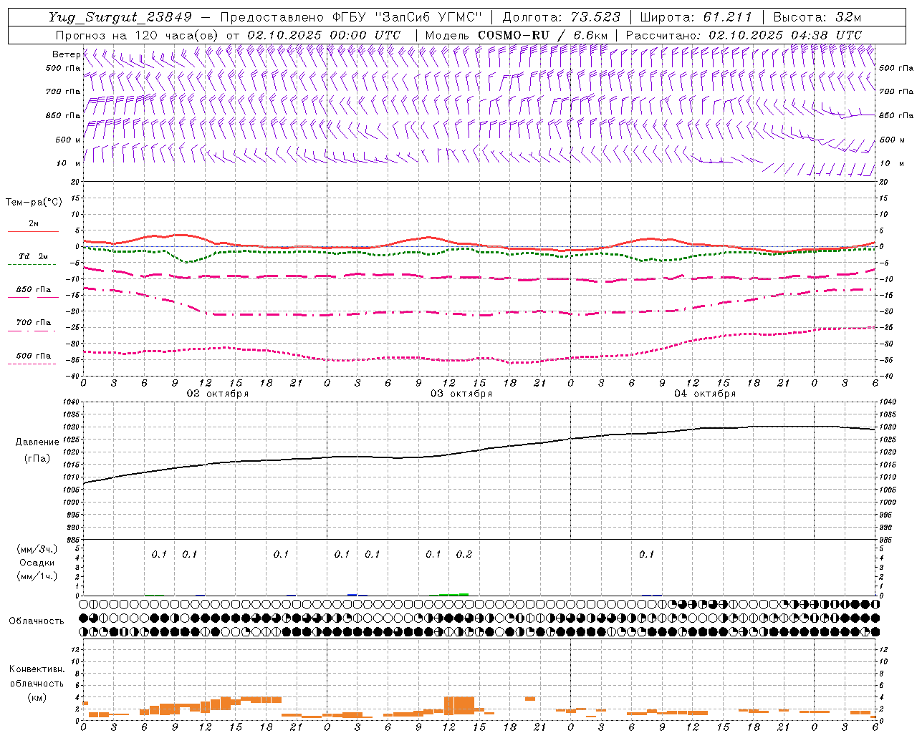The image size is (917, 733).
Task: Click the "03 октября" date label
Action: tap(461, 394)
